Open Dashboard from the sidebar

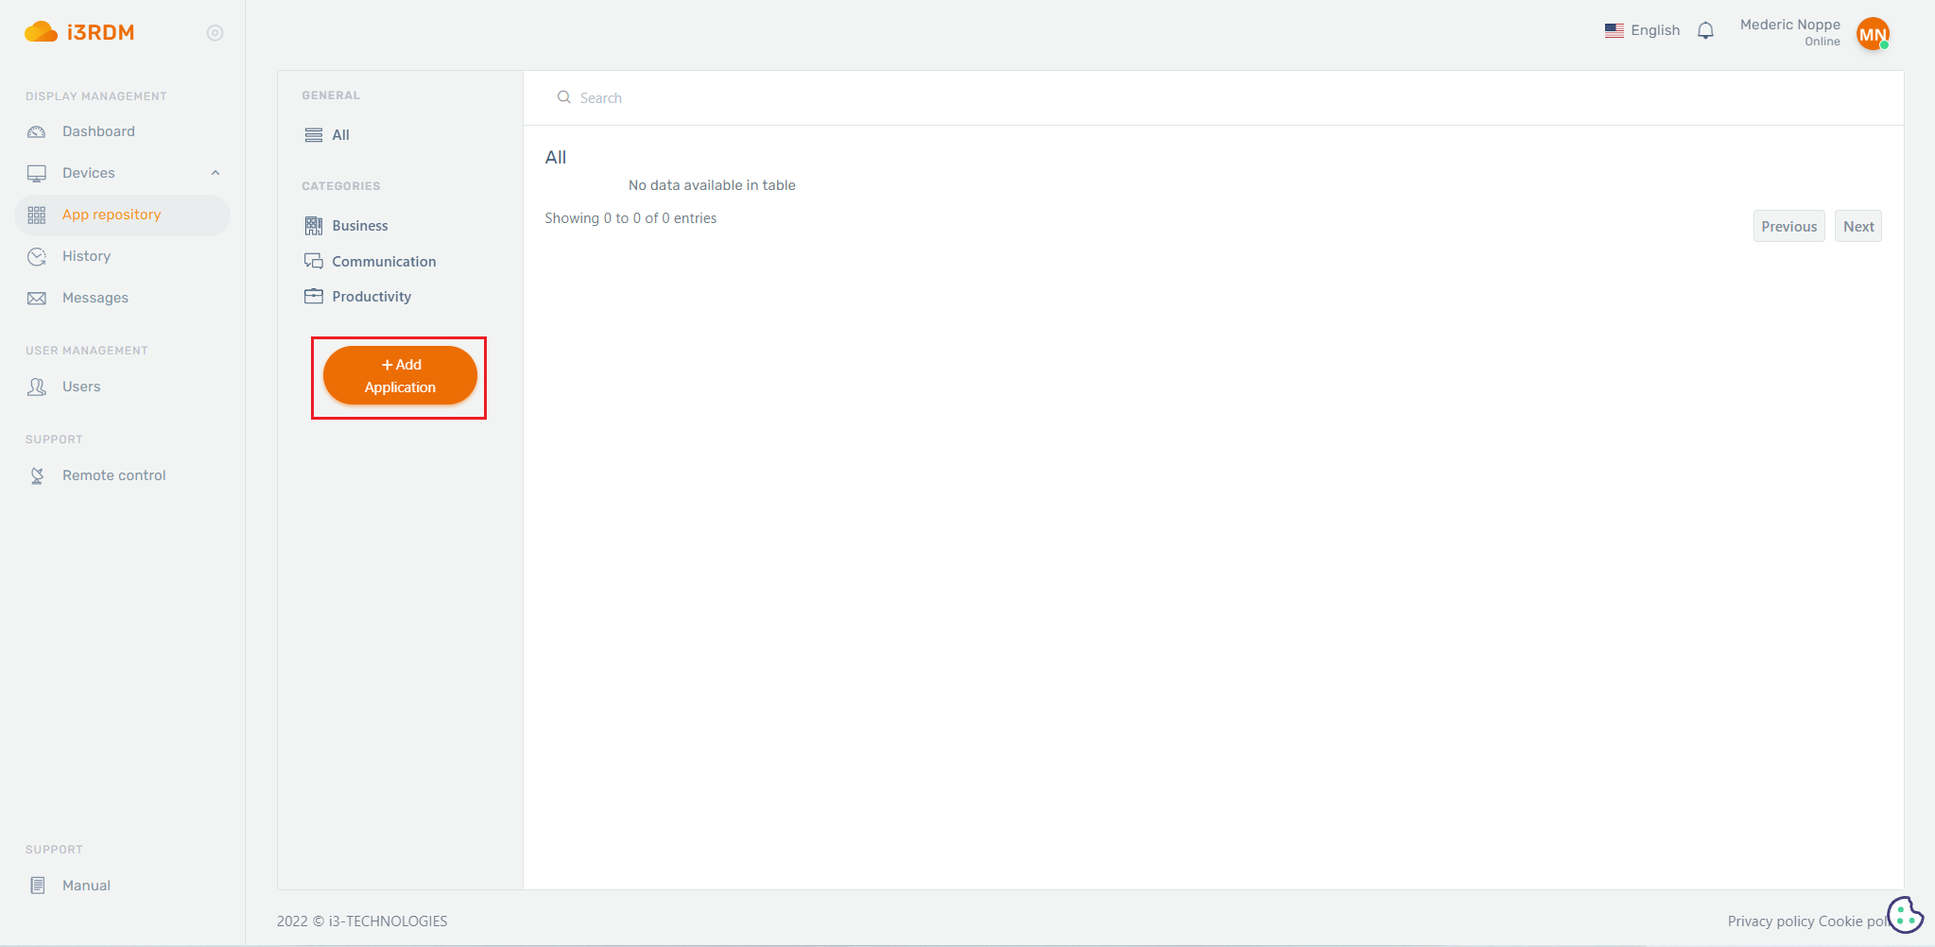pyautogui.click(x=98, y=131)
